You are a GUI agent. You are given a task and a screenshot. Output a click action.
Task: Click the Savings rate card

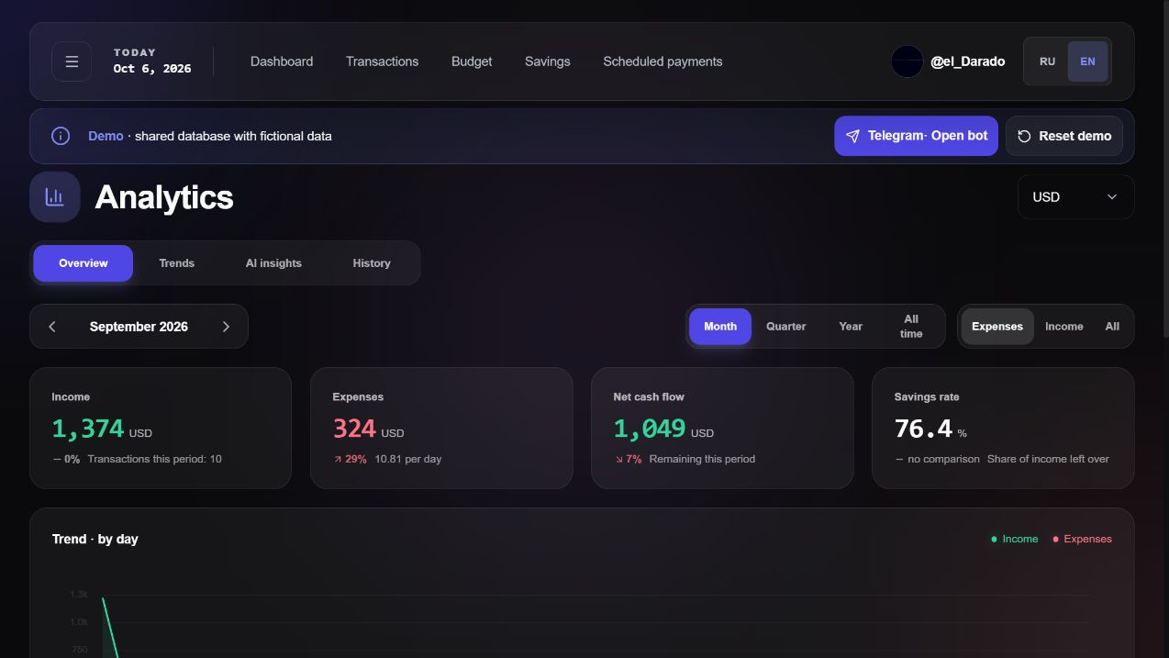[x=1003, y=428]
